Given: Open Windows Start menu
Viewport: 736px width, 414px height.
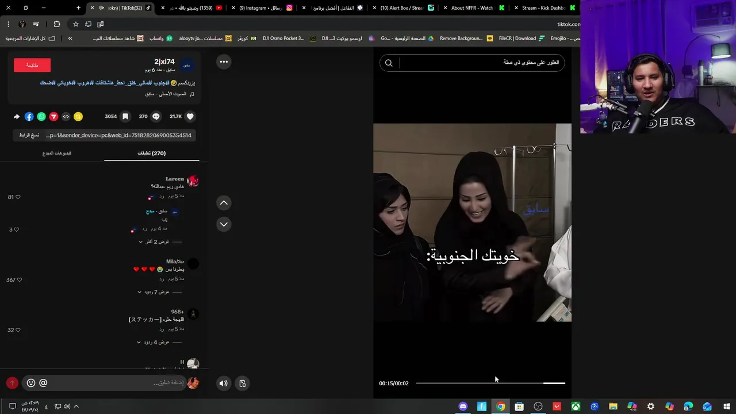Looking at the screenshot, I should pos(726,407).
